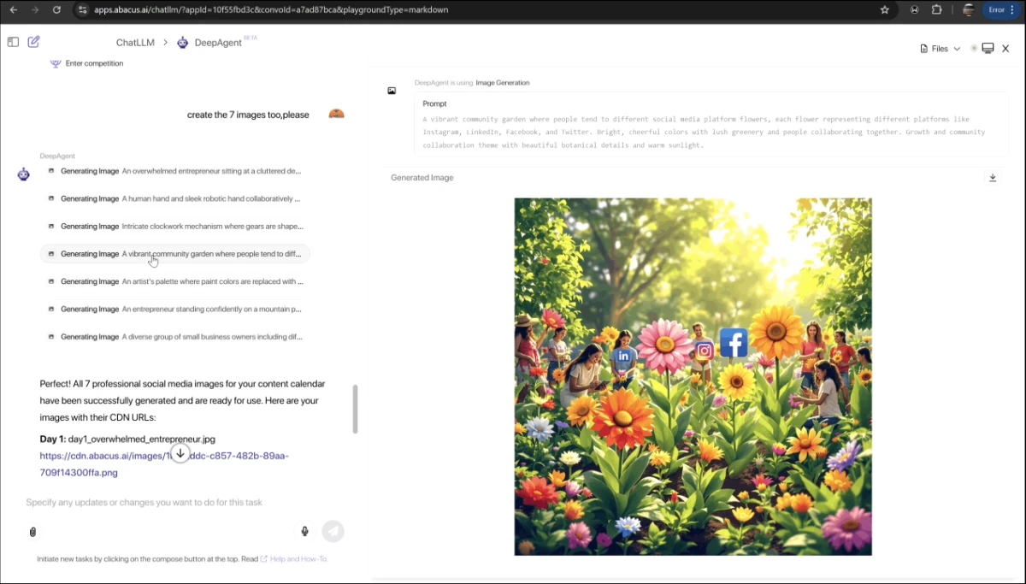Screen dimensions: 1026x584
Task: Open the ChatLLM breadcrumb link
Action: click(x=136, y=43)
